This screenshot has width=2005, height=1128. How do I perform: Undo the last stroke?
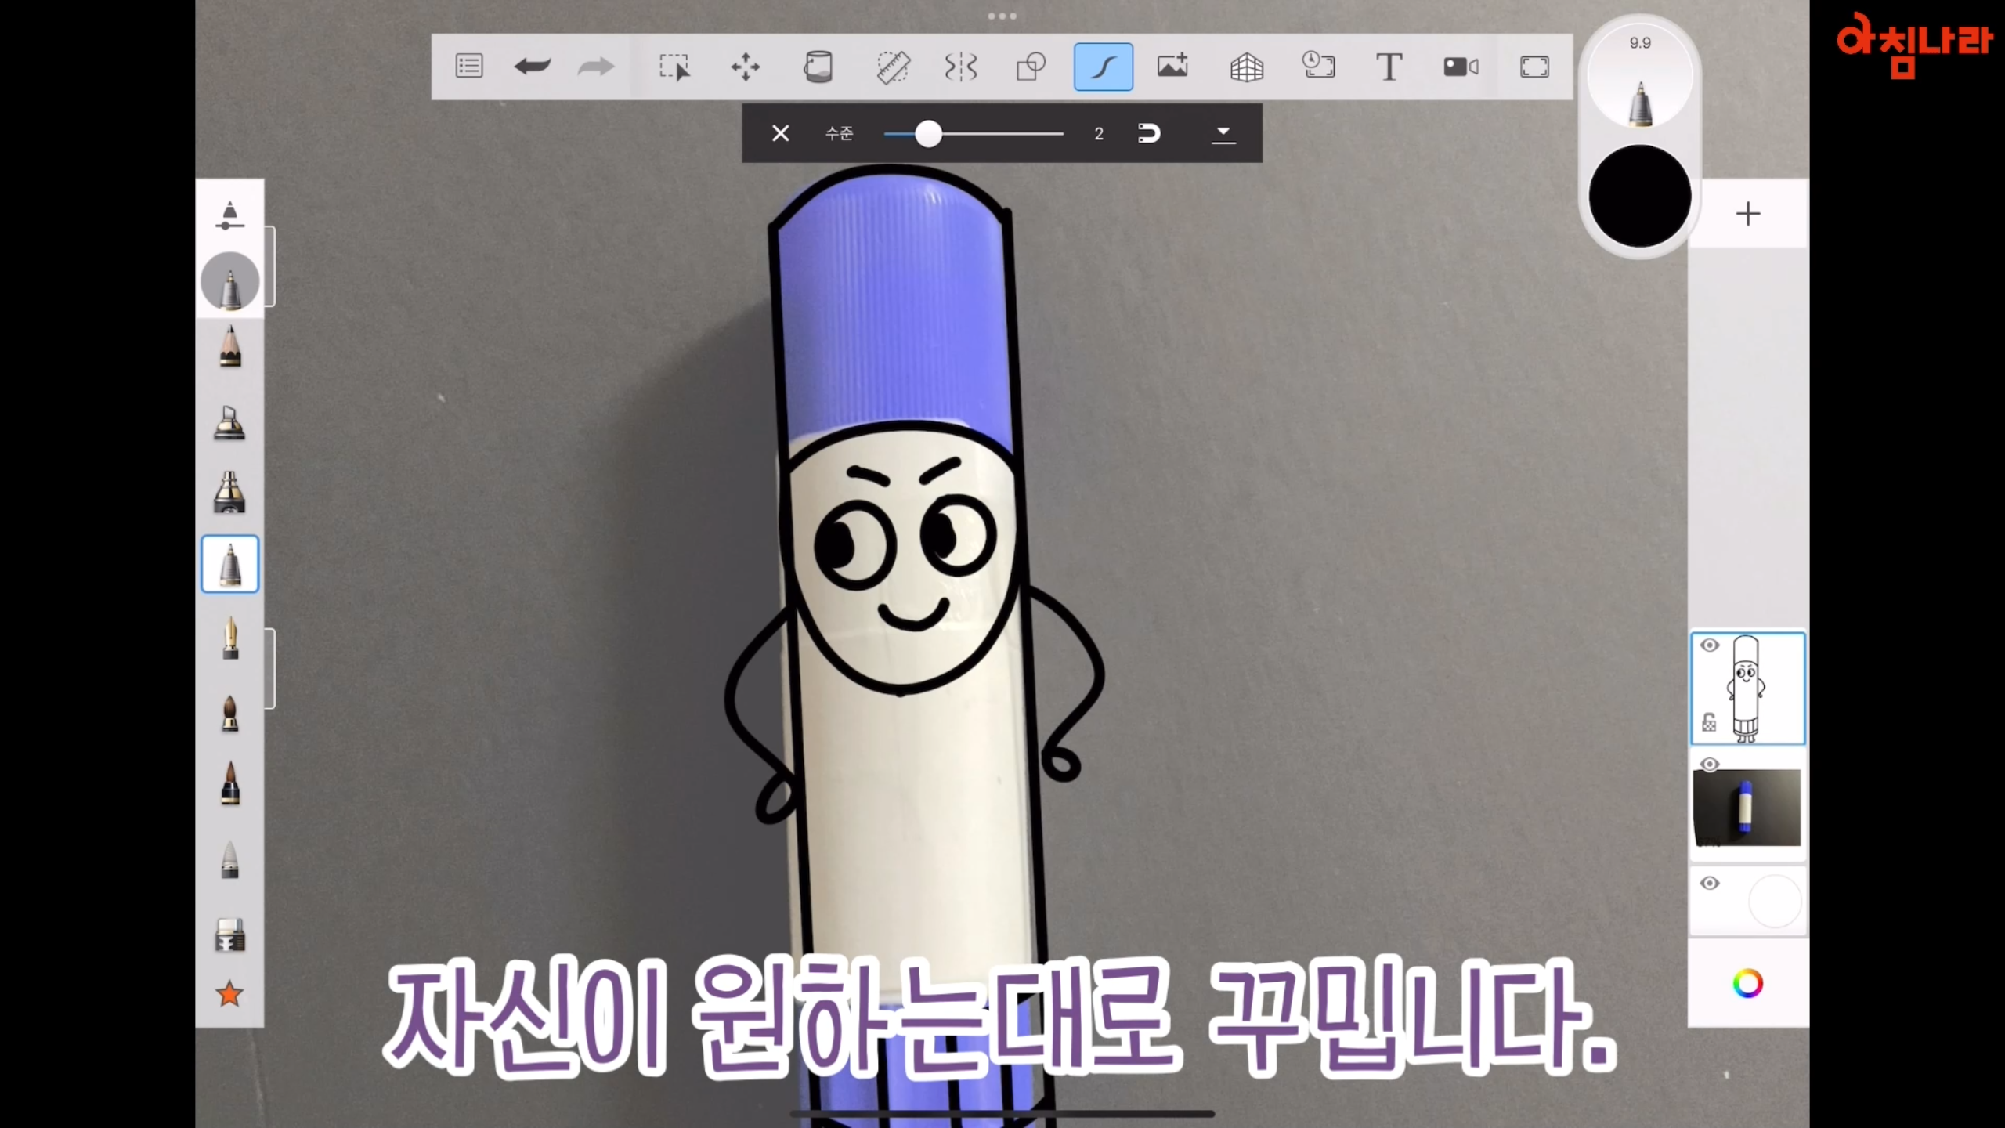click(x=533, y=67)
